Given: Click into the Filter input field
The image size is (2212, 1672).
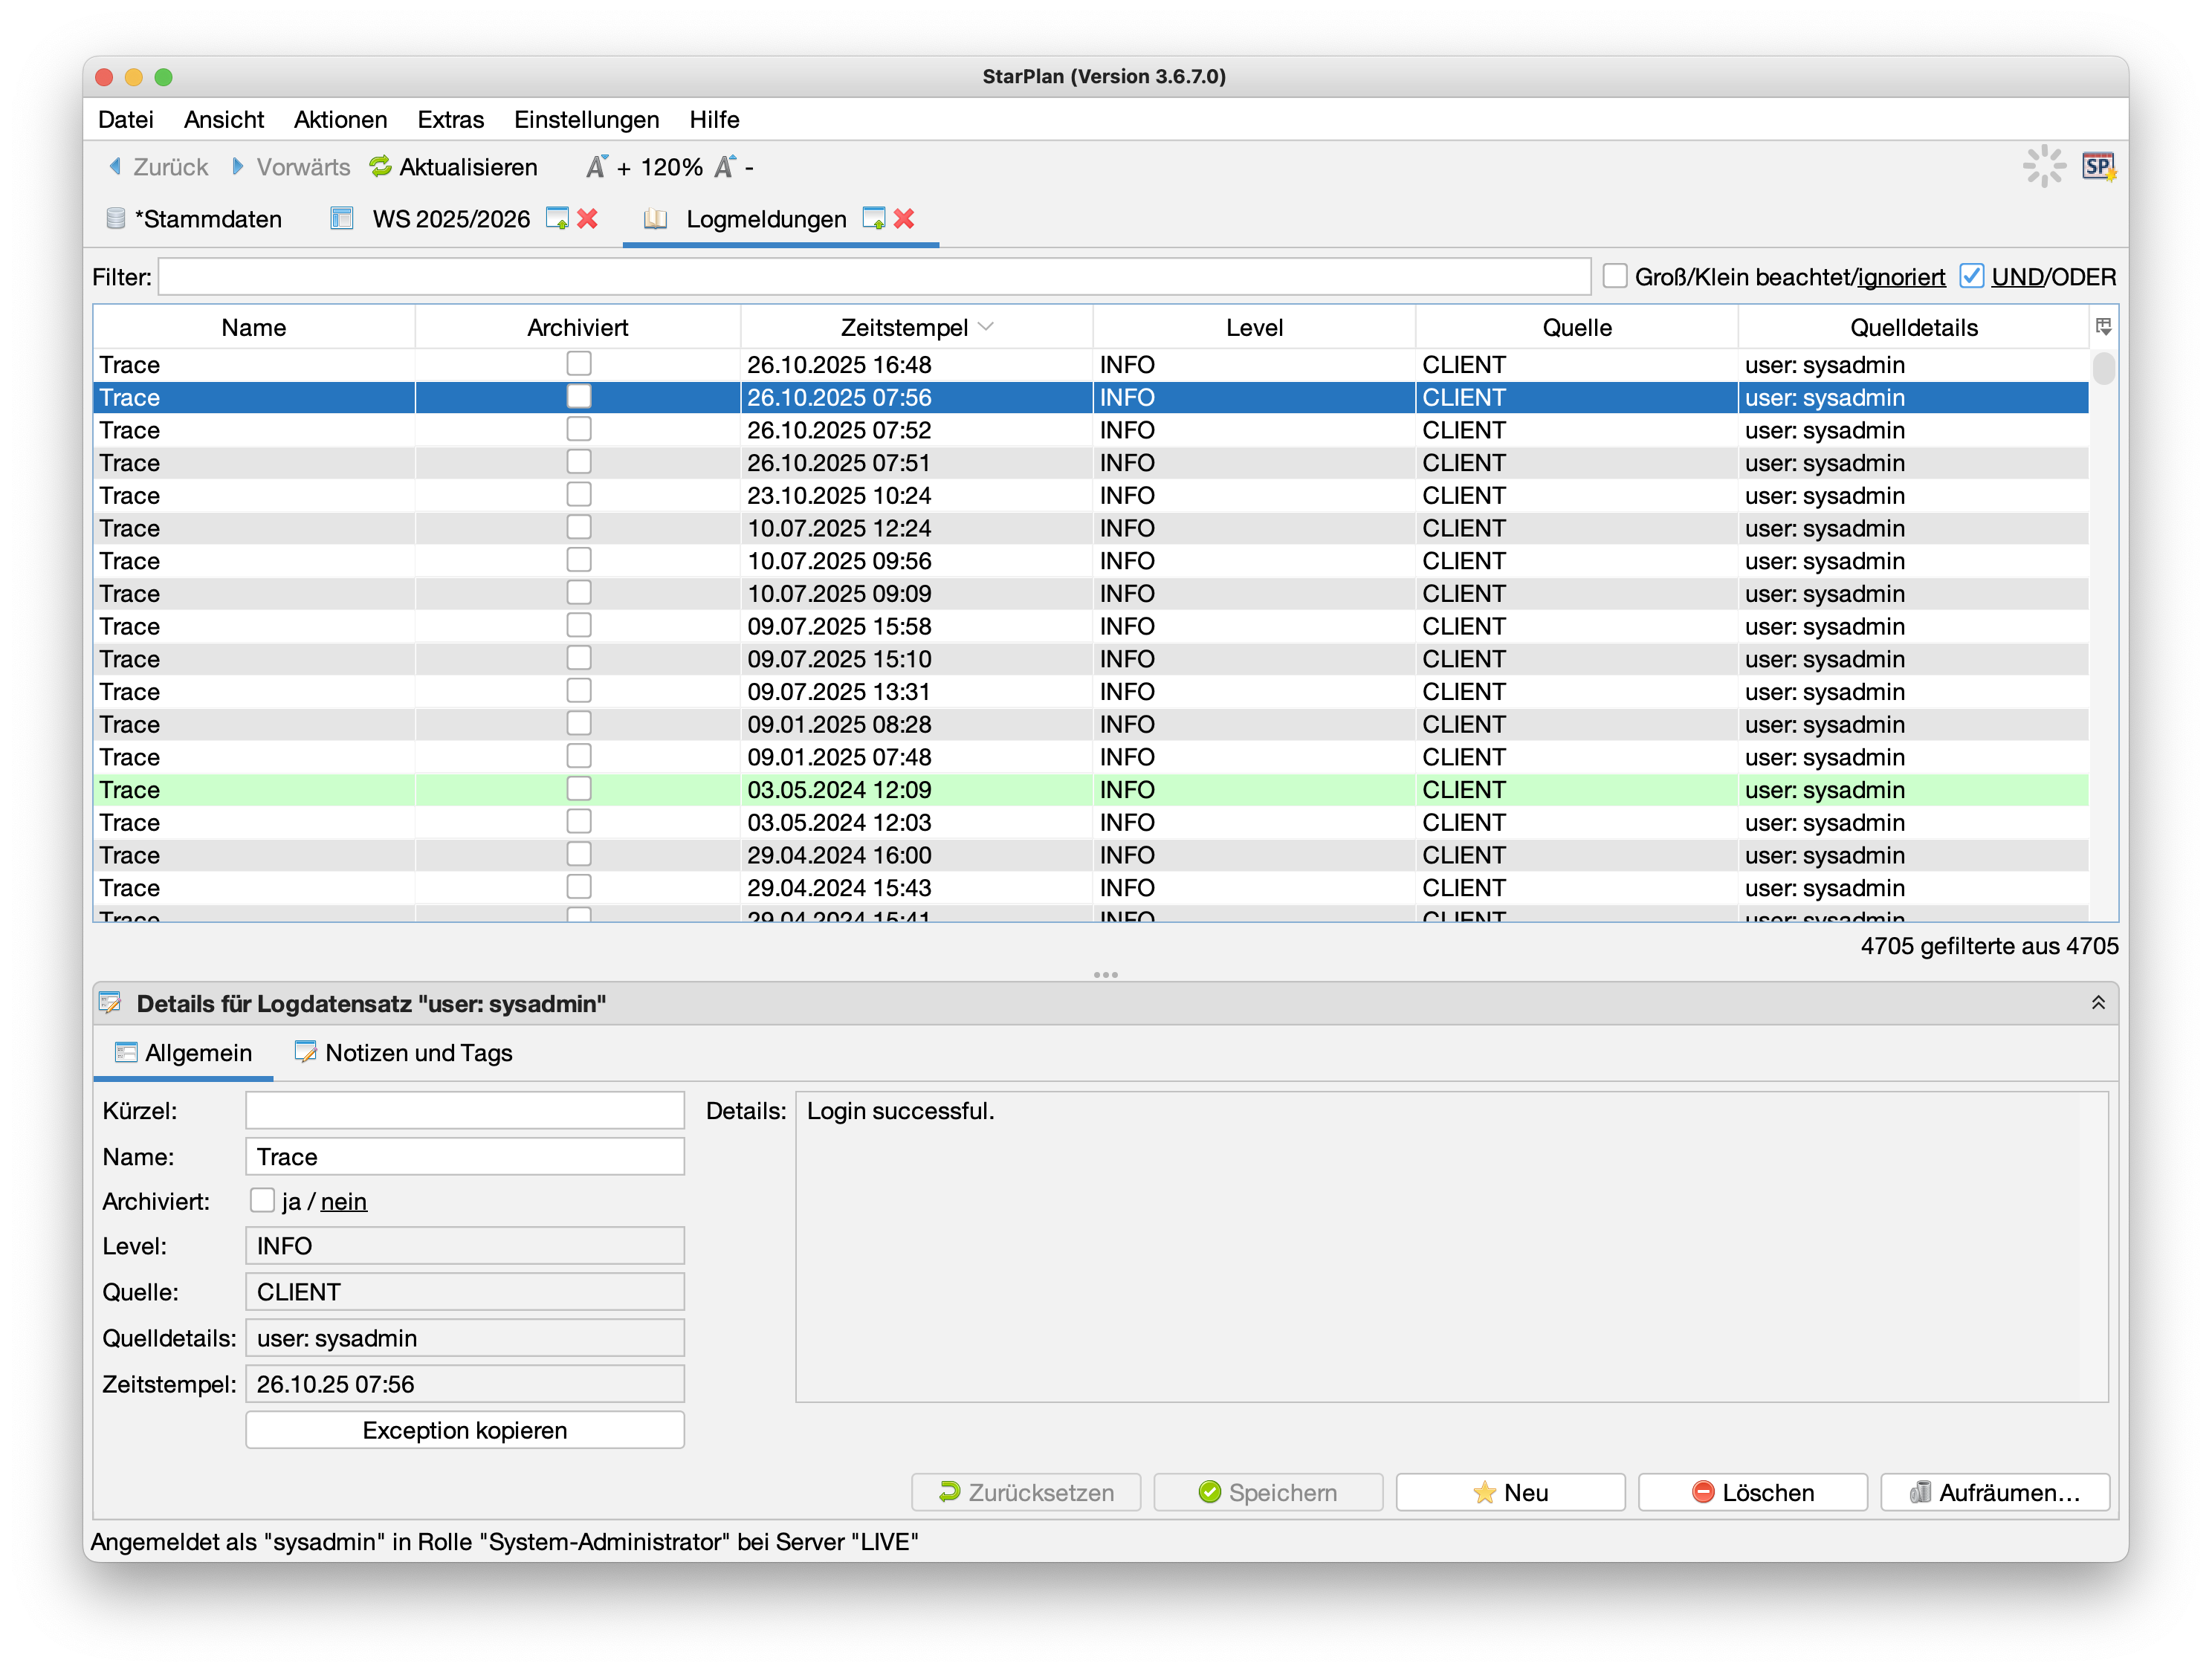Looking at the screenshot, I should (873, 277).
